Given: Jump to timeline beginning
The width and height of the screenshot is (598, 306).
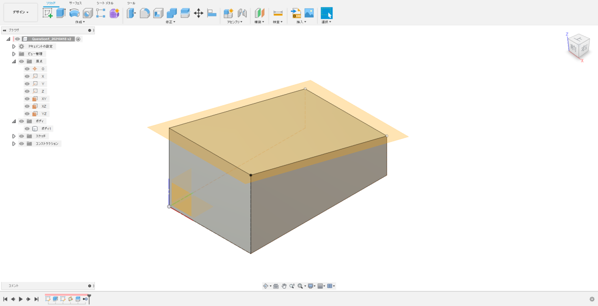Looking at the screenshot, I should point(5,299).
